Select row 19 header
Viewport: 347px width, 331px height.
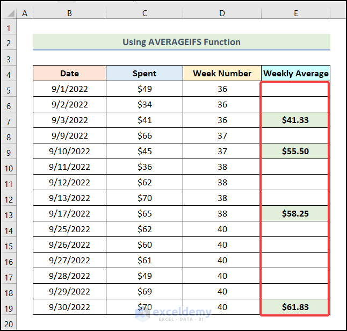point(9,307)
